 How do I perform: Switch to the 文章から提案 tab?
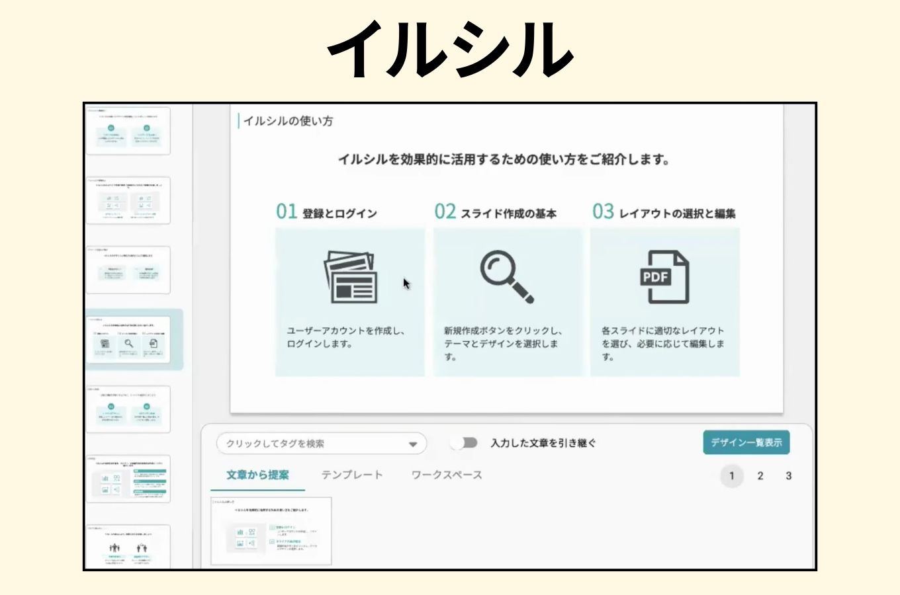(x=257, y=475)
